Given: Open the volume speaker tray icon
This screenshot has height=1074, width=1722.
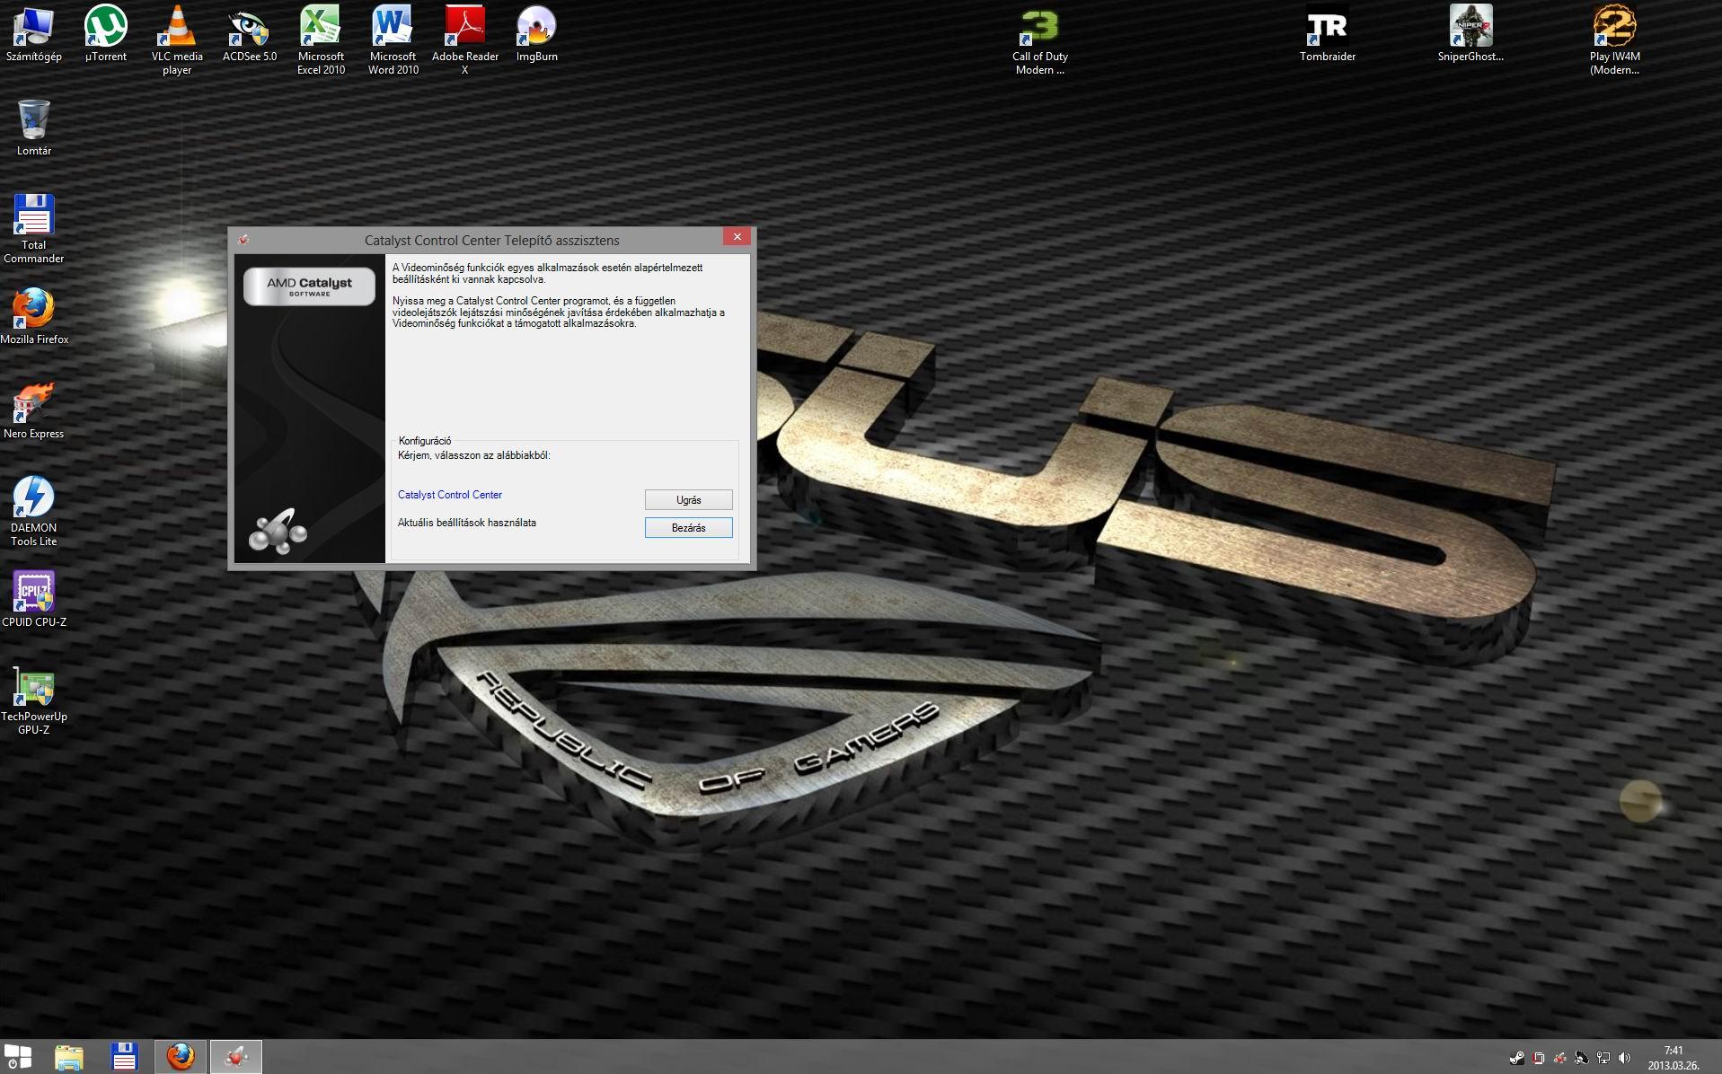Looking at the screenshot, I should [1624, 1058].
